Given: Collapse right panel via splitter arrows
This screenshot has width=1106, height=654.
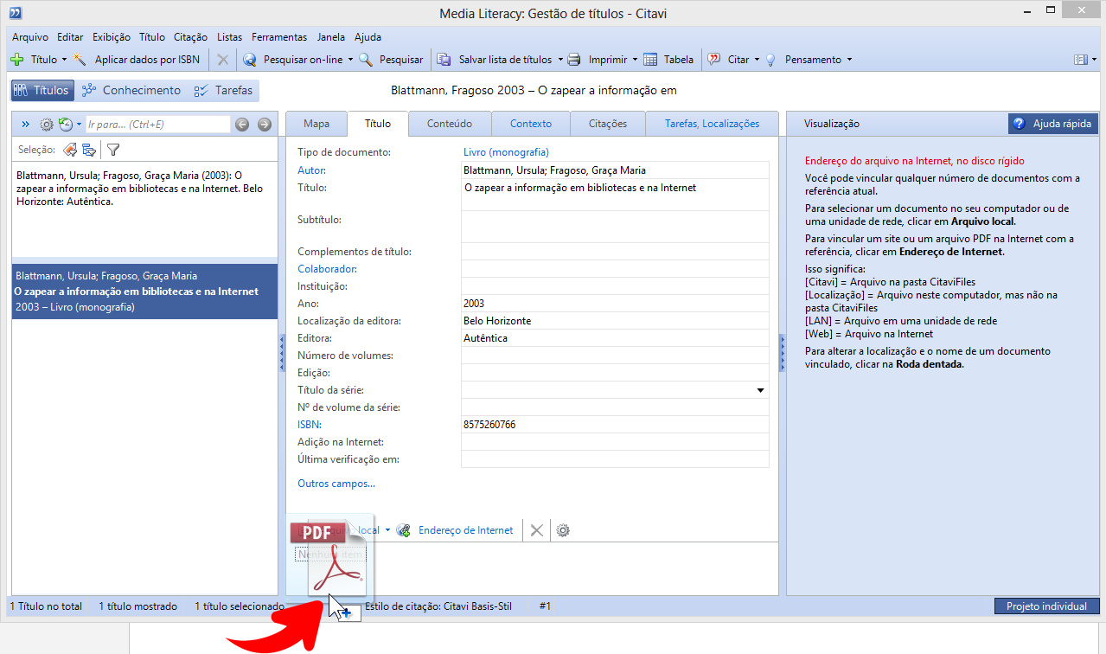Looking at the screenshot, I should [x=782, y=355].
